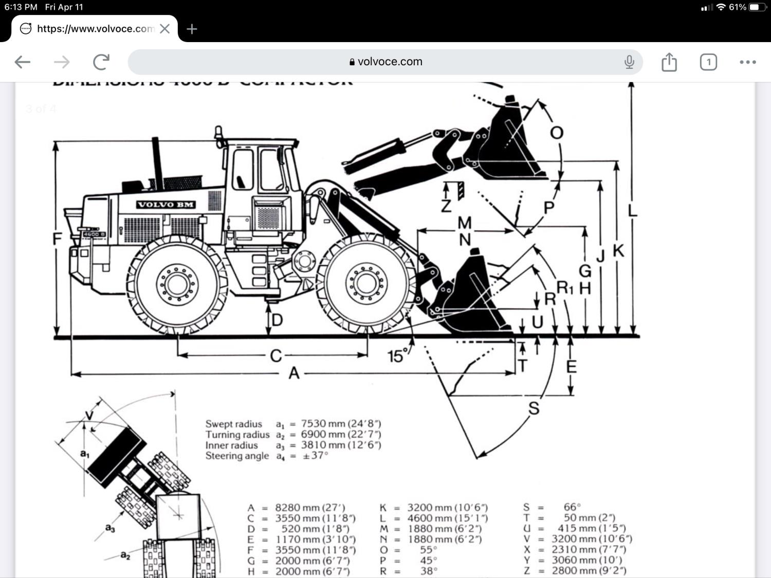Tap the 6:13 PM clock

(21, 7)
